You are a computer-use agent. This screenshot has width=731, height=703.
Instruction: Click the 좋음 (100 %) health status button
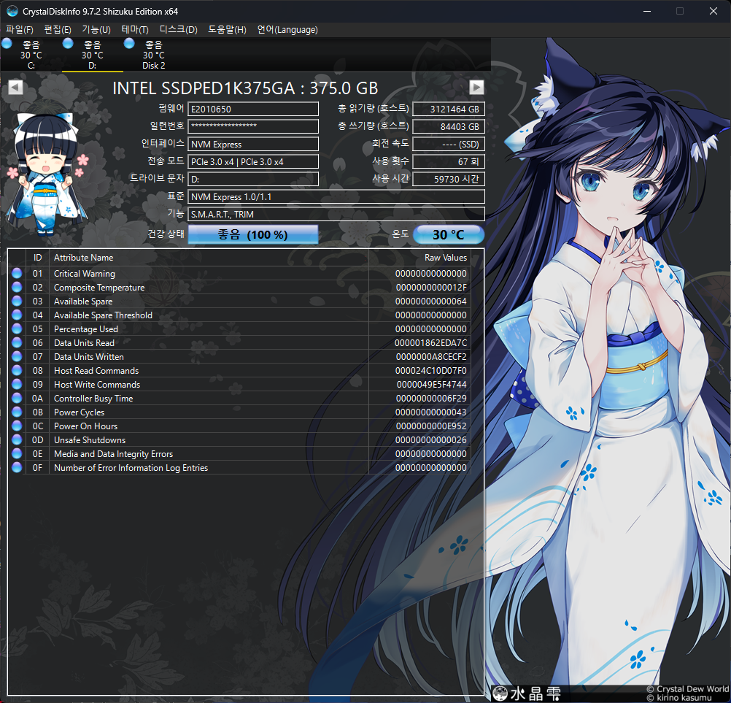click(252, 235)
